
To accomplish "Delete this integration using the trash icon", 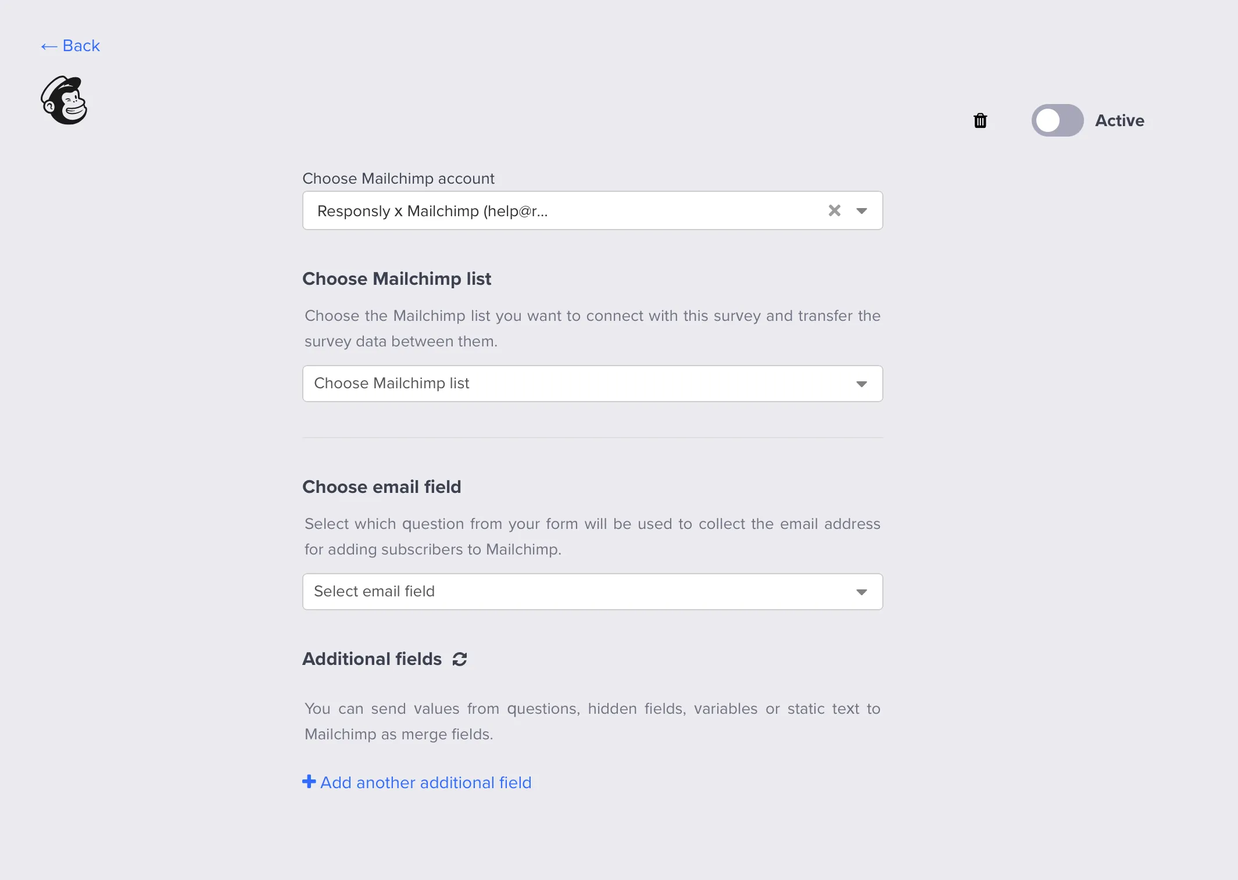I will [x=981, y=120].
